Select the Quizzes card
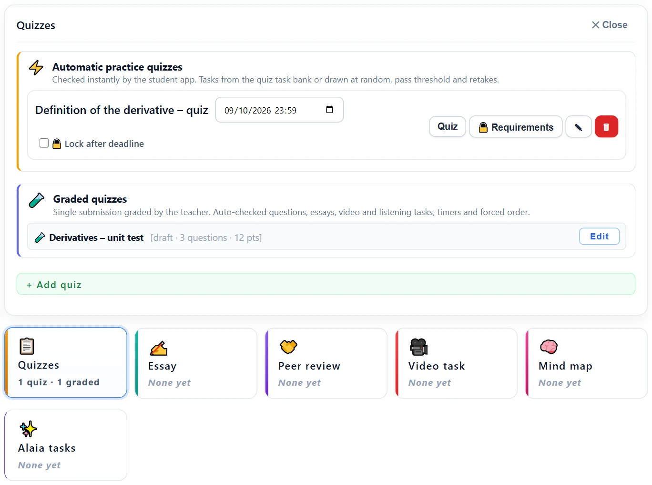 click(x=66, y=362)
